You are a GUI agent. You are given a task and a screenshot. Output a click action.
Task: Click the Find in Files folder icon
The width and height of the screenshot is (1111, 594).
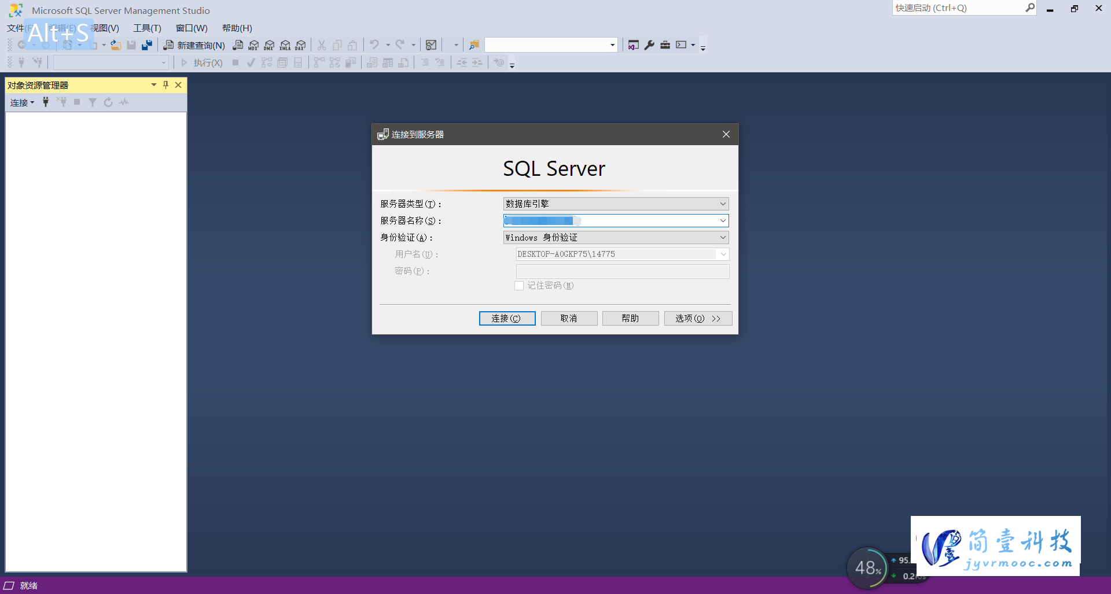[474, 45]
